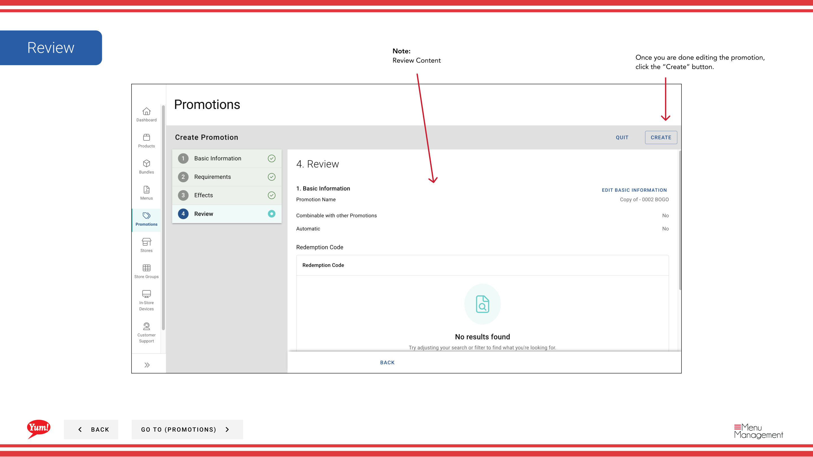Image resolution: width=813 pixels, height=457 pixels.
Task: Click step number 2 circle
Action: tap(183, 177)
